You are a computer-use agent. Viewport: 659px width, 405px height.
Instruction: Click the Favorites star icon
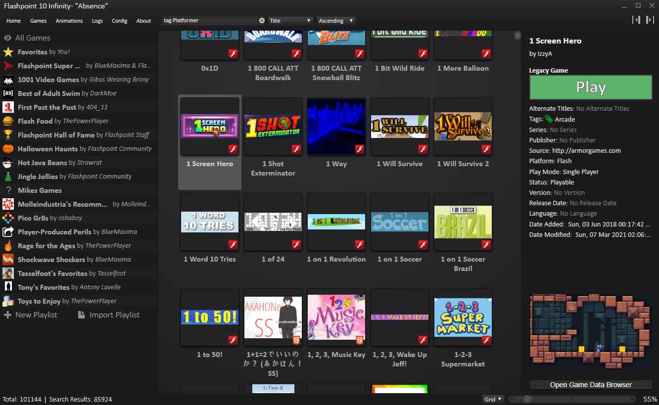pos(8,52)
